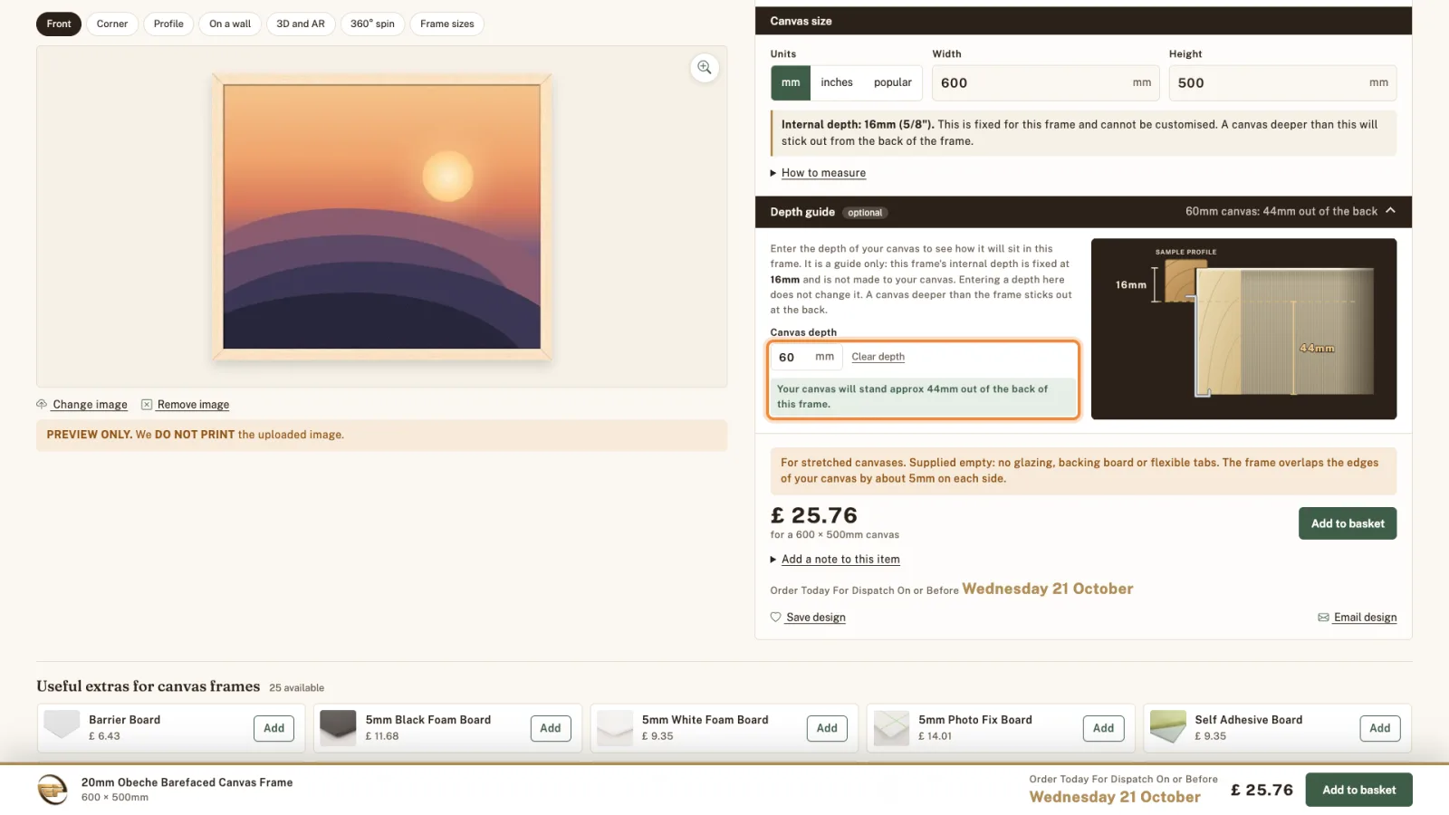Collapse the Depth guide panel chevron

(x=1390, y=211)
